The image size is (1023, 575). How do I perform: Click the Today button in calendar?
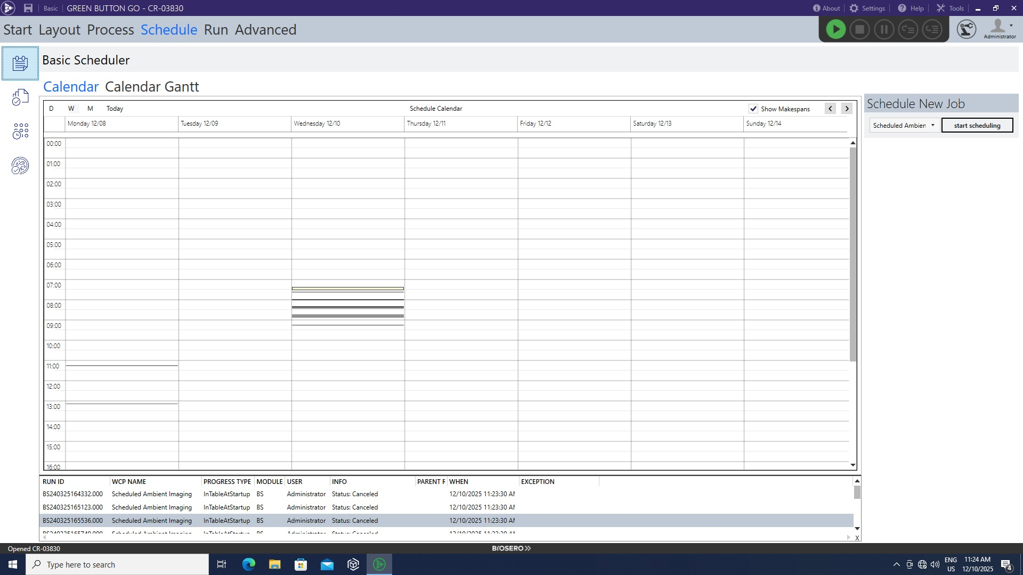pyautogui.click(x=115, y=109)
